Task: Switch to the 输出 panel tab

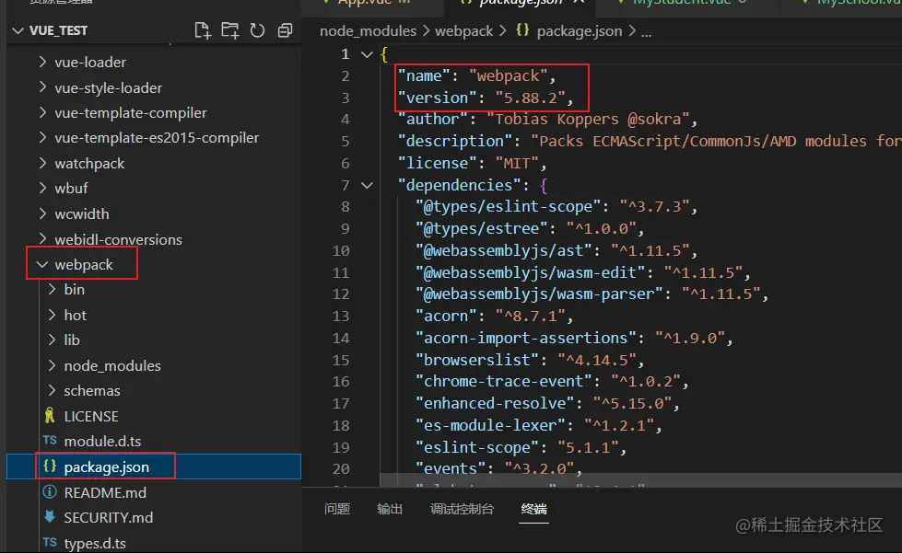Action: tap(390, 509)
